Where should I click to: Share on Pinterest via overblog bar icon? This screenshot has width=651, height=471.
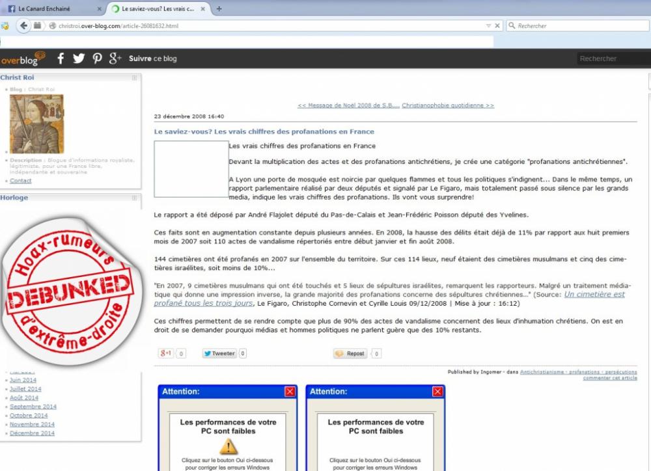(97, 59)
